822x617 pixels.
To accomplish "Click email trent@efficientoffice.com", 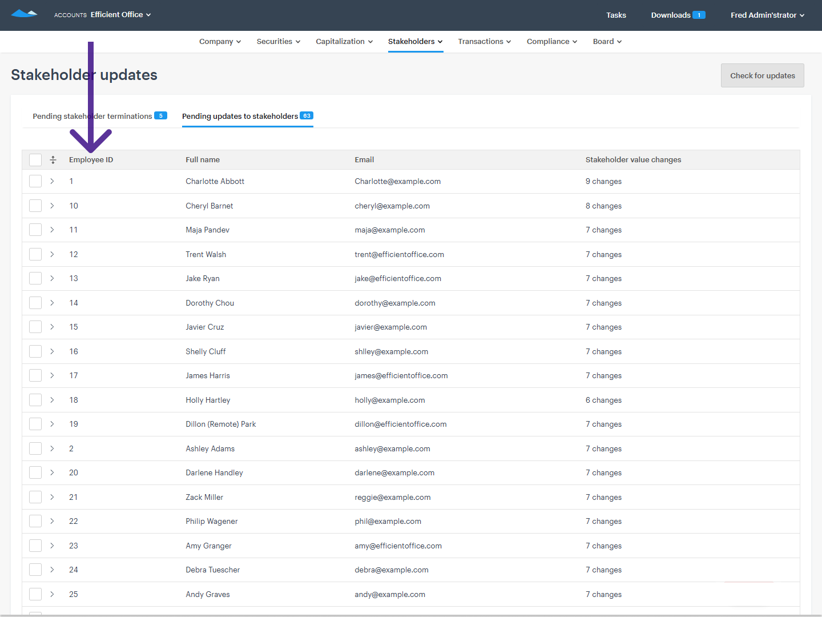I will pyautogui.click(x=399, y=254).
